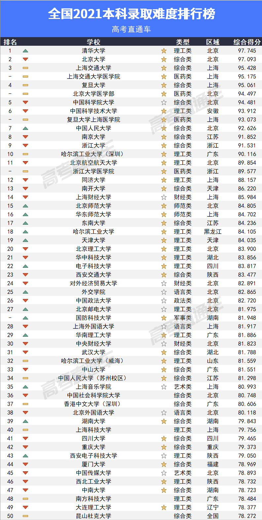Click the school name 对外经济贸易大学

(94, 283)
